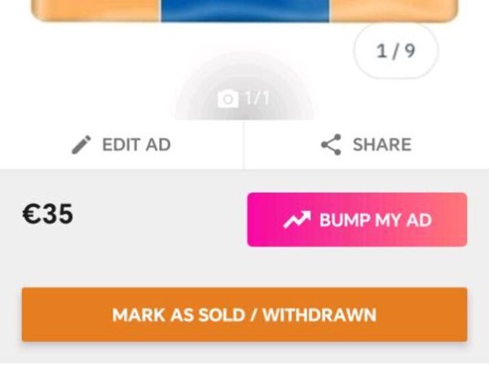Image resolution: width=489 pixels, height=366 pixels.
Task: Bump my ad with the pink button
Action: pos(357,220)
